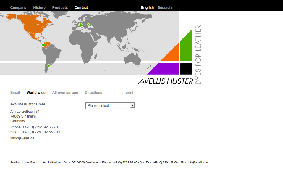The image size is (283, 169).
Task: Click the green map marker in Argentina
Action: (48, 66)
